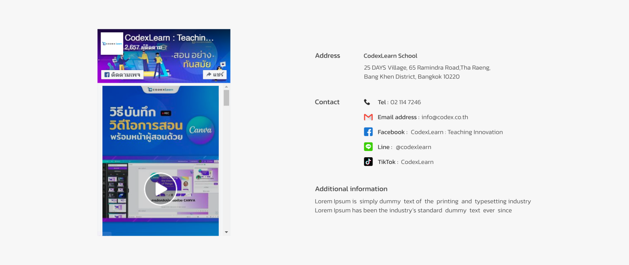629x265 pixels.
Task: Open the CodexLearn : Teachin... page title link
Action: 169,38
